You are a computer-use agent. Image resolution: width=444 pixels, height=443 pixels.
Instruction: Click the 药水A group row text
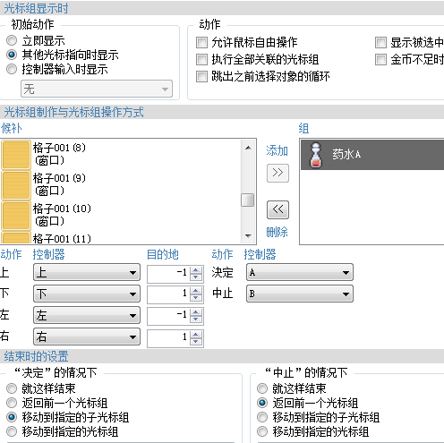346,155
